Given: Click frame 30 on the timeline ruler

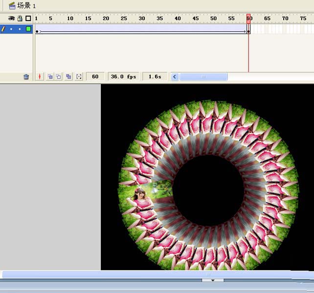Looking at the screenshot, I should coord(142,19).
